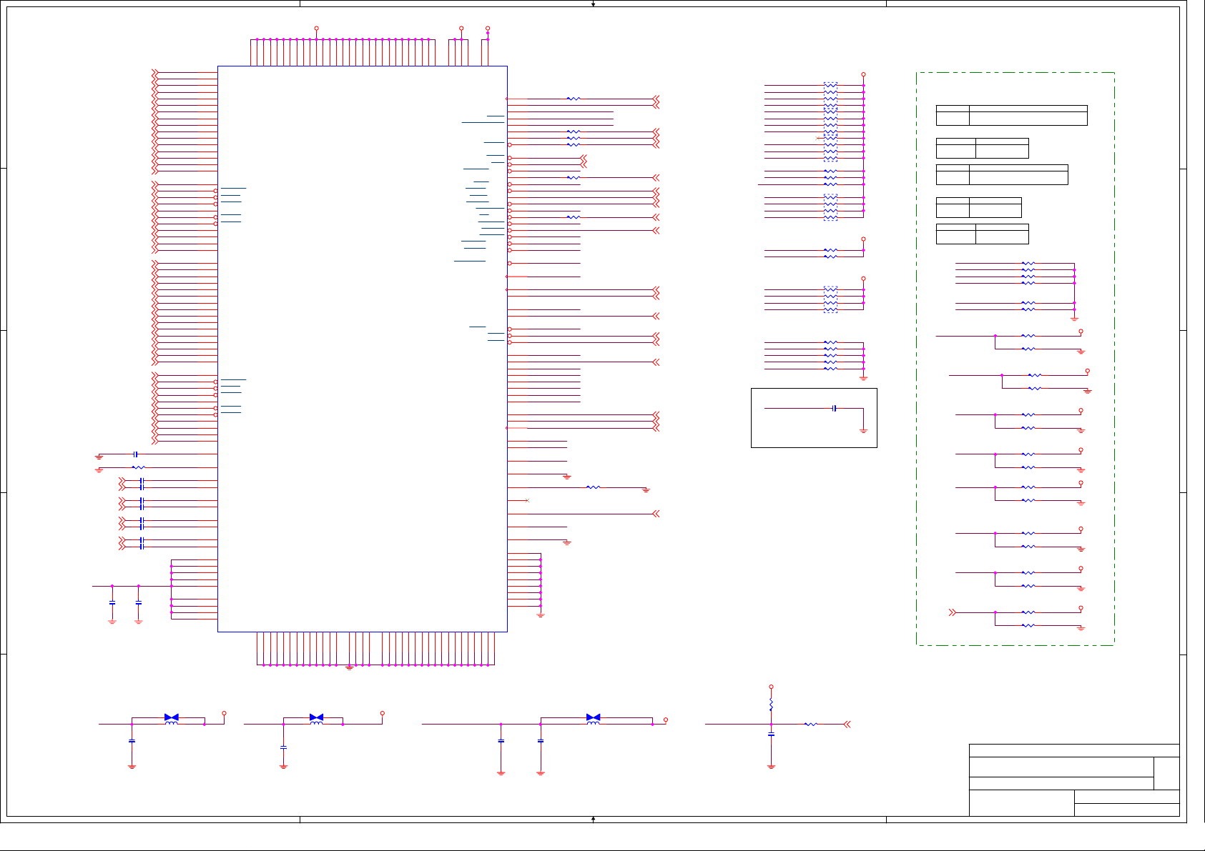1205x851 pixels.
Task: Select the empty title block at sheet corner
Action: [1074, 780]
